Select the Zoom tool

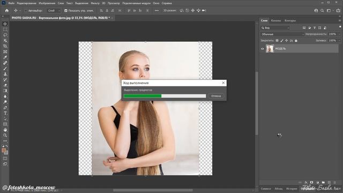tap(5, 136)
